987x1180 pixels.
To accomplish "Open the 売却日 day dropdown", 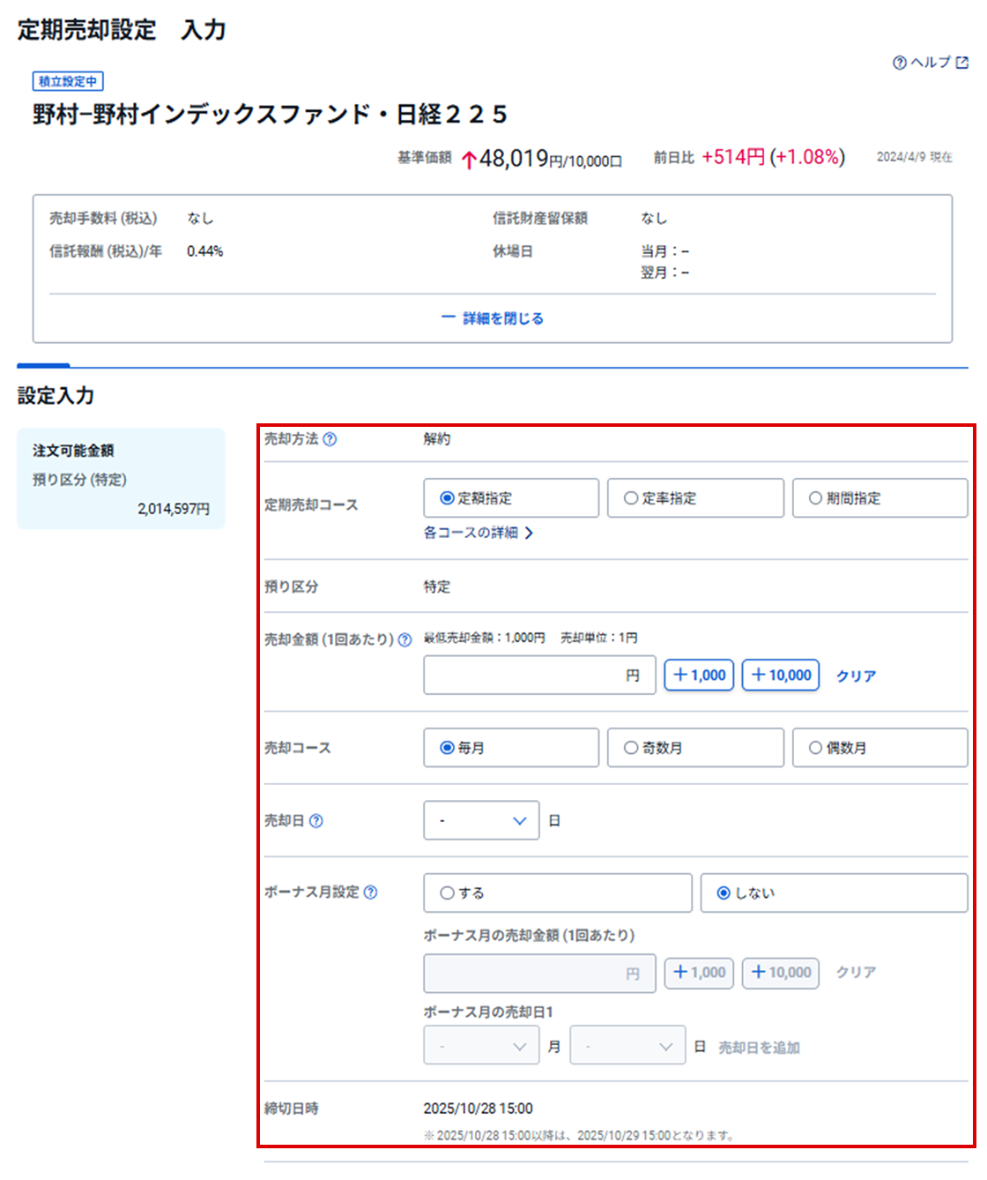I will pyautogui.click(x=481, y=820).
